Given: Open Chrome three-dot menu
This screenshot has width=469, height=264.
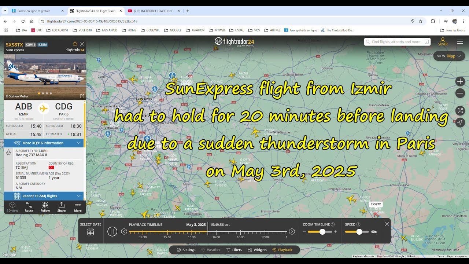Looking at the screenshot, I should (464, 21).
